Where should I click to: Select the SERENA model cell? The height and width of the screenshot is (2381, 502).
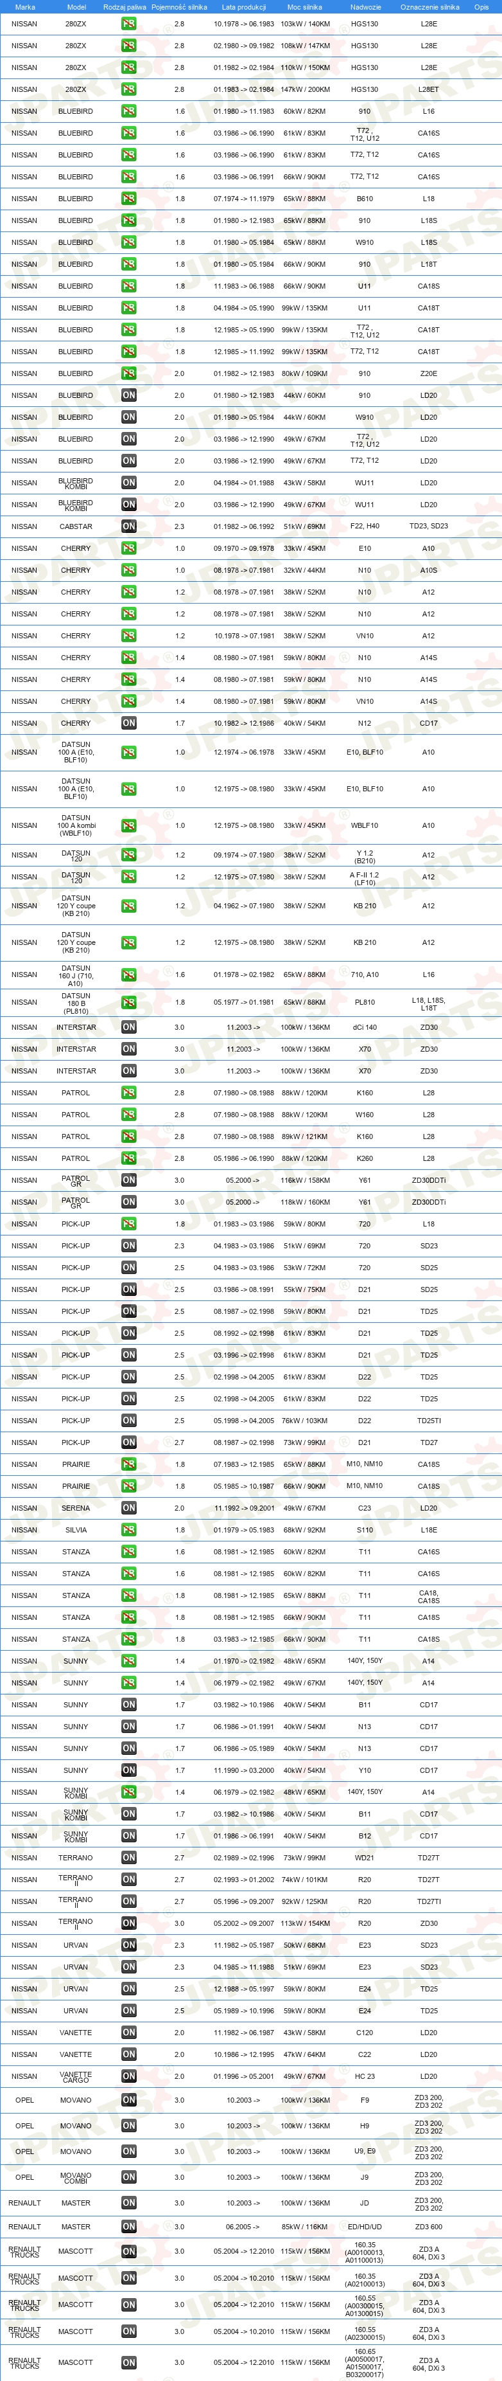76,1507
